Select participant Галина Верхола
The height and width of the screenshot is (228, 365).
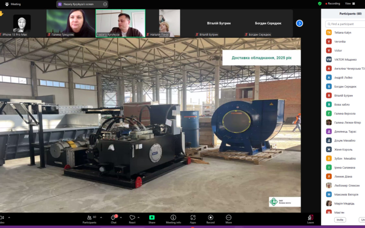coord(345,114)
